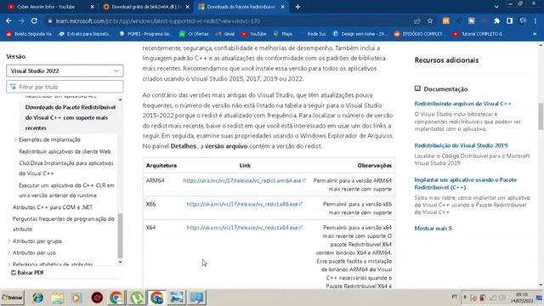This screenshot has height=306, width=544.
Task: Open Implantar um aplicativo usando o Pacote link
Action: [x=466, y=184]
